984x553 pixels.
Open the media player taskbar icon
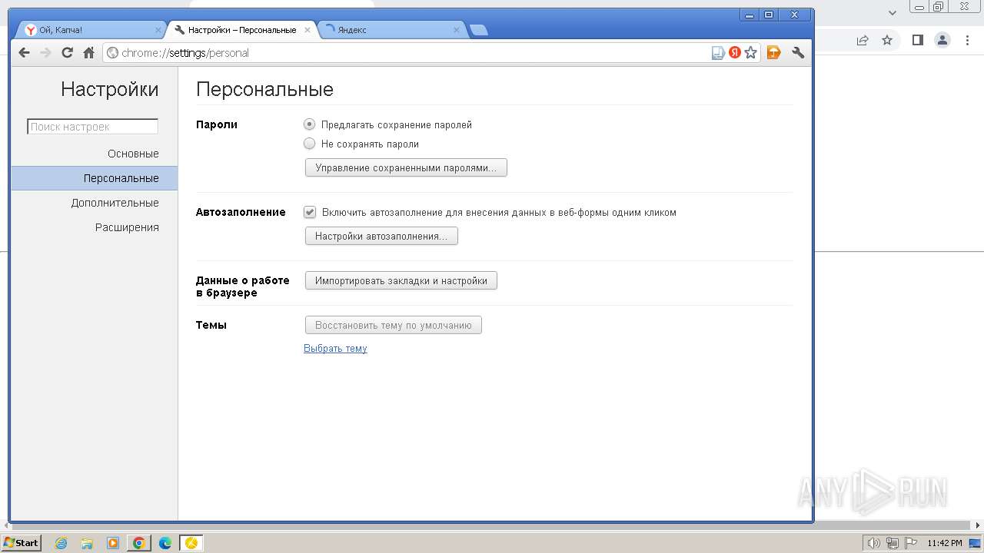(x=113, y=543)
